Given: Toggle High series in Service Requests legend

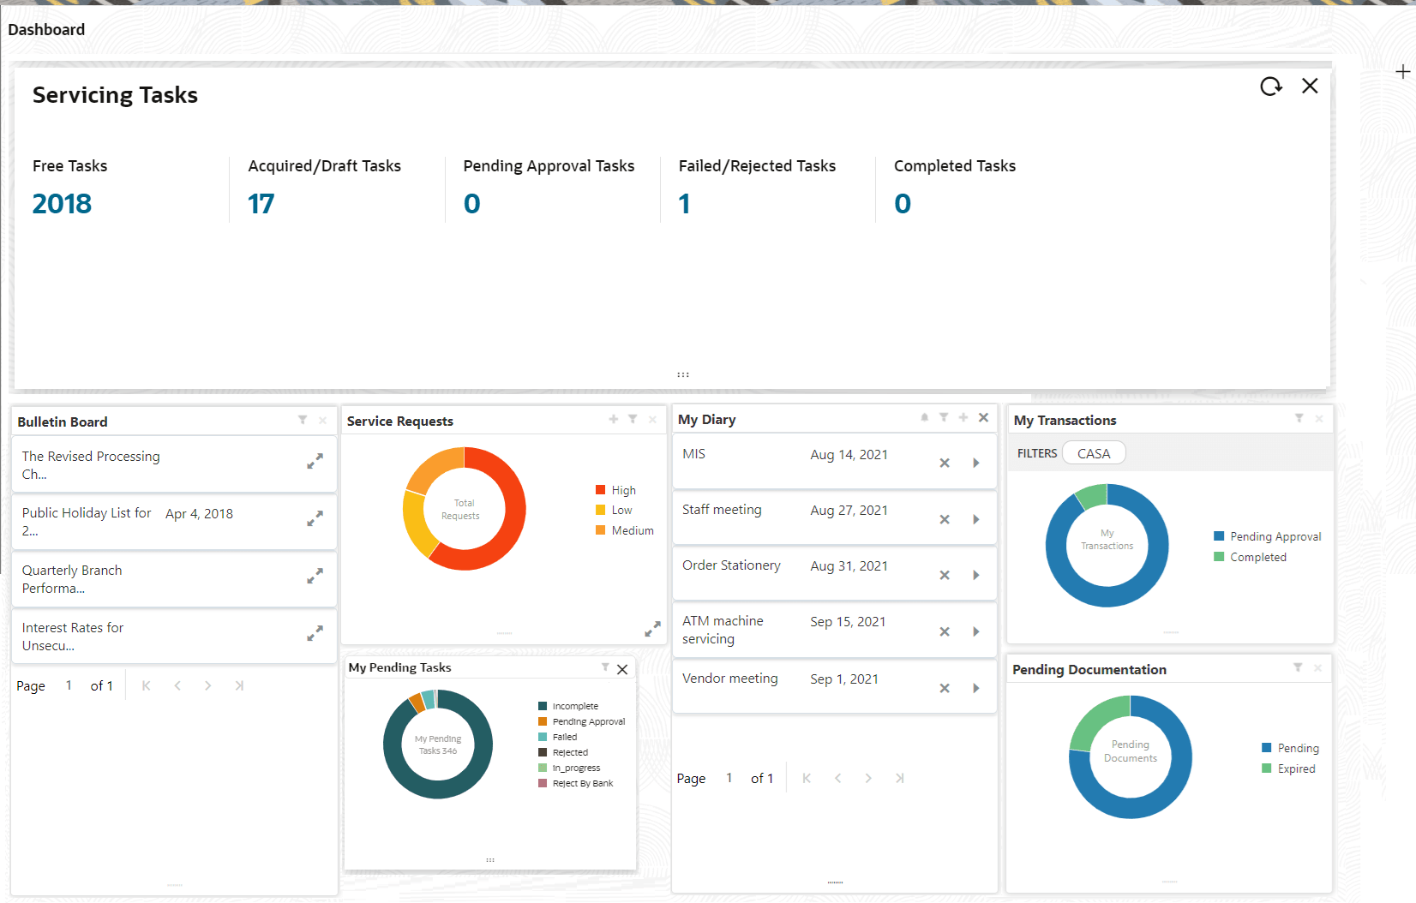Looking at the screenshot, I should [615, 490].
